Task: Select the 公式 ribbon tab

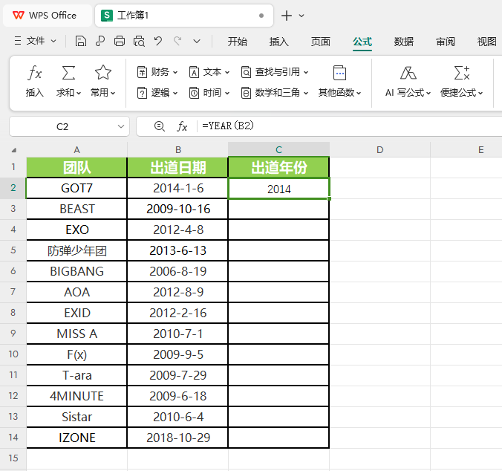Action: (362, 42)
